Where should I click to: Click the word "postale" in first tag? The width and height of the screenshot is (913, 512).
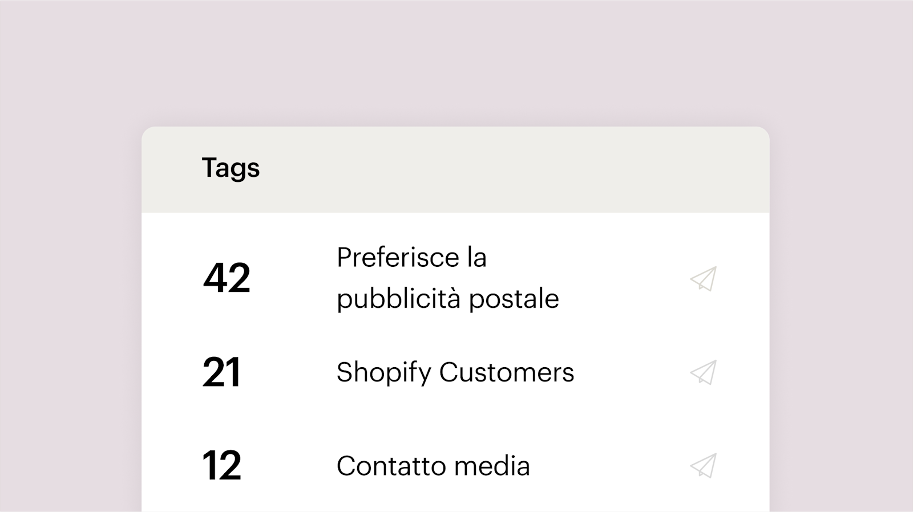[514, 299]
